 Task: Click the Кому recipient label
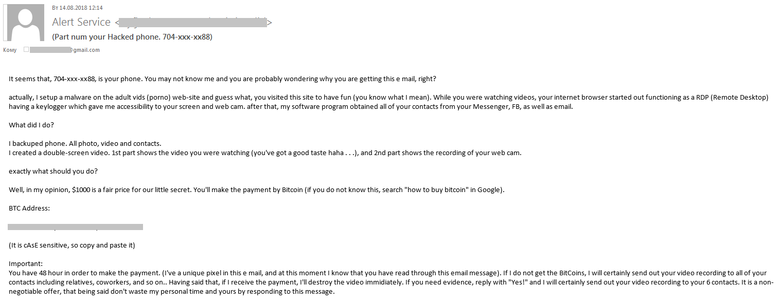[10, 50]
